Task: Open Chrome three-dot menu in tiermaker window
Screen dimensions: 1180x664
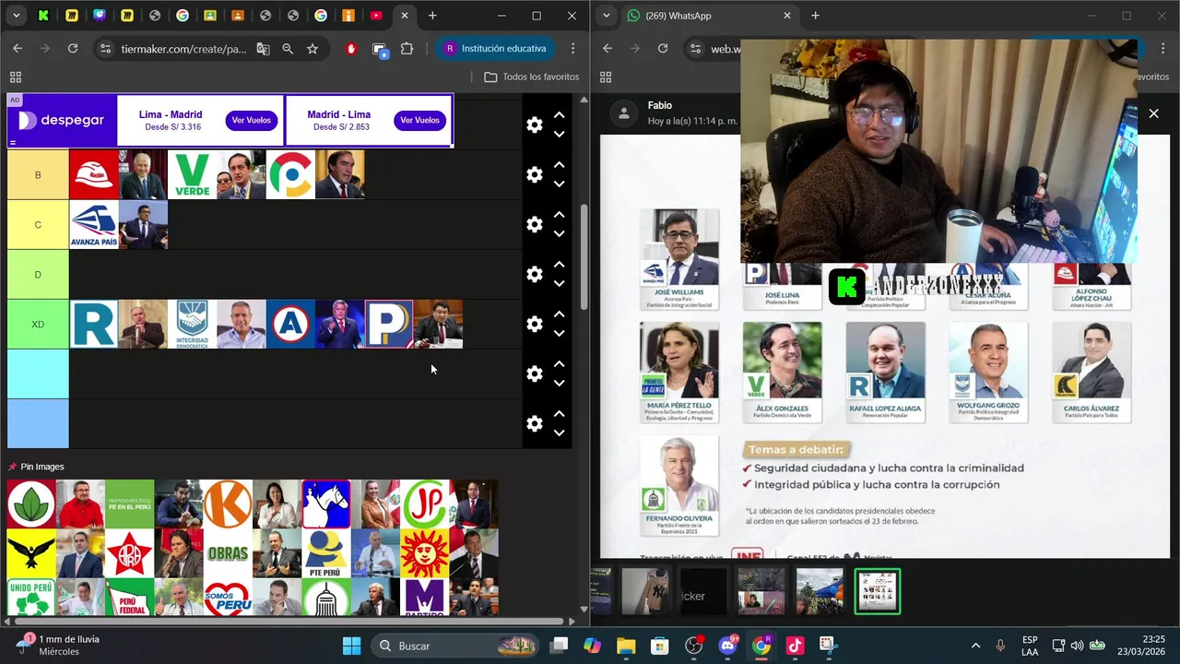Action: (573, 49)
